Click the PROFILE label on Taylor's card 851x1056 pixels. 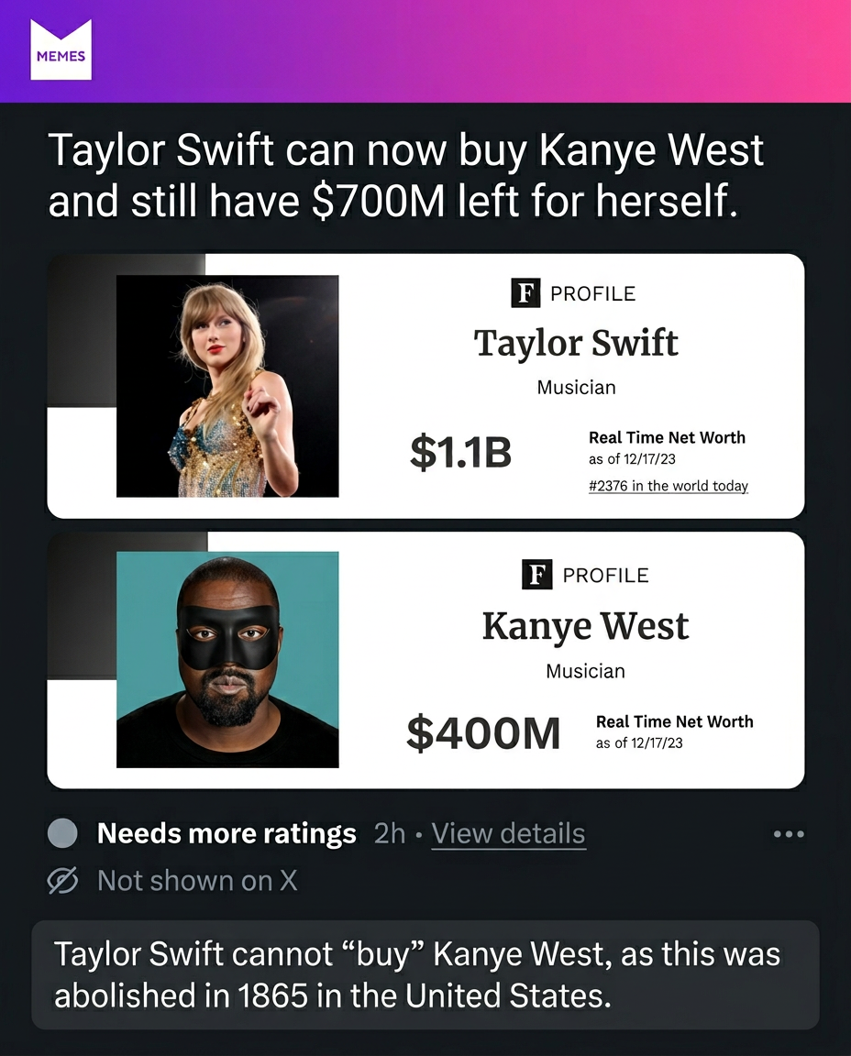click(592, 293)
